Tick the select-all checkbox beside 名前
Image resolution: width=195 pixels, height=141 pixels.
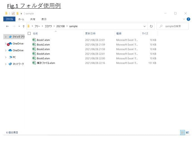[29, 33]
